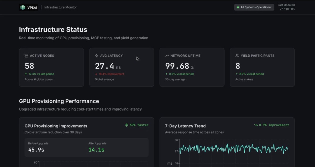Click the trend arrow icon on NETWORK UPTIME card
315x167 pixels.
(166, 55)
